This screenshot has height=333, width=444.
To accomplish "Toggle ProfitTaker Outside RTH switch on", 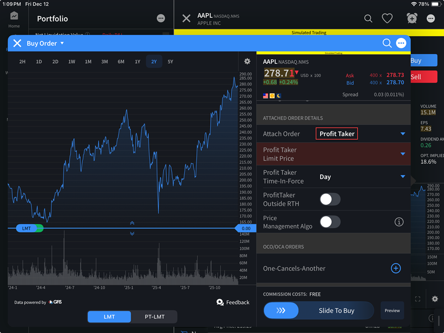I will [330, 199].
